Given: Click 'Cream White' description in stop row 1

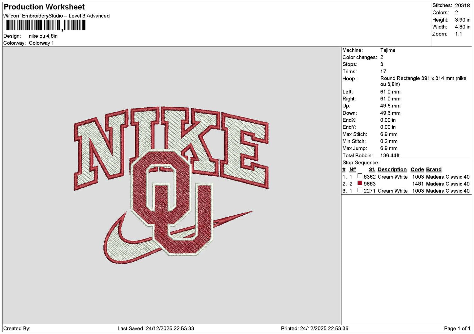Looking at the screenshot, I should [393, 177].
